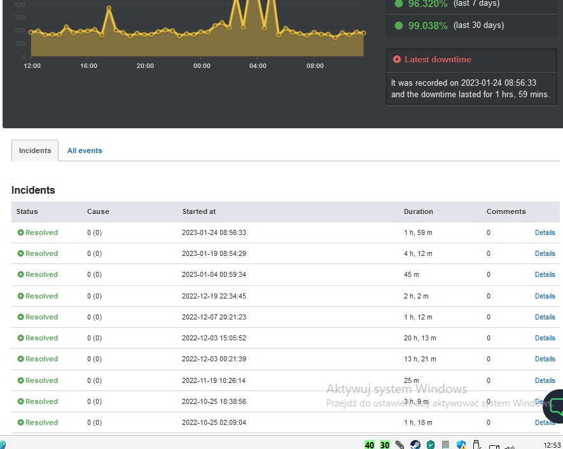This screenshot has height=449, width=563.
Task: Open the live chat bubble widget
Action: click(x=555, y=406)
